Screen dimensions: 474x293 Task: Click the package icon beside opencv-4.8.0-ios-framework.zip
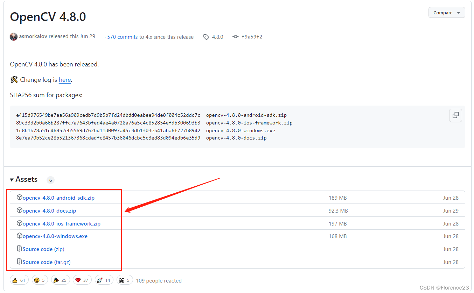20,223
